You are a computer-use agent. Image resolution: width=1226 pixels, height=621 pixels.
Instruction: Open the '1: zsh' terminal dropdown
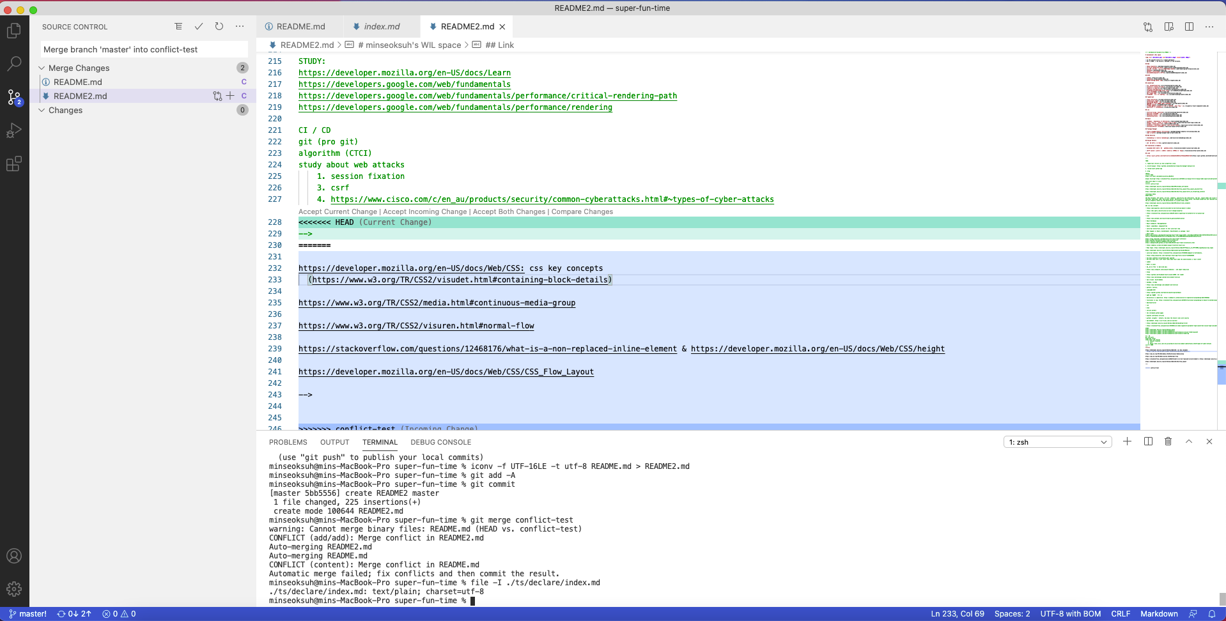1057,441
